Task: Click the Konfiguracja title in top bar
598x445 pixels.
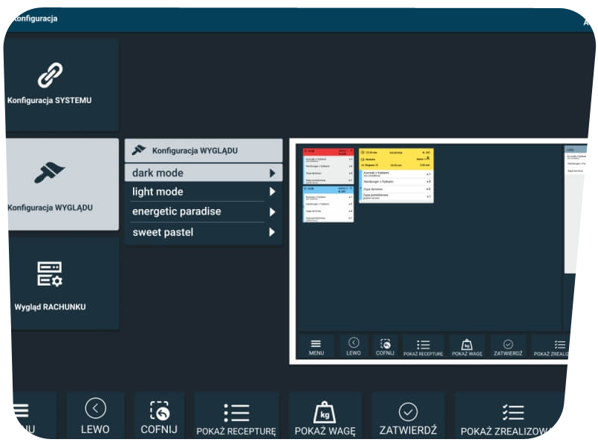Action: [34, 19]
